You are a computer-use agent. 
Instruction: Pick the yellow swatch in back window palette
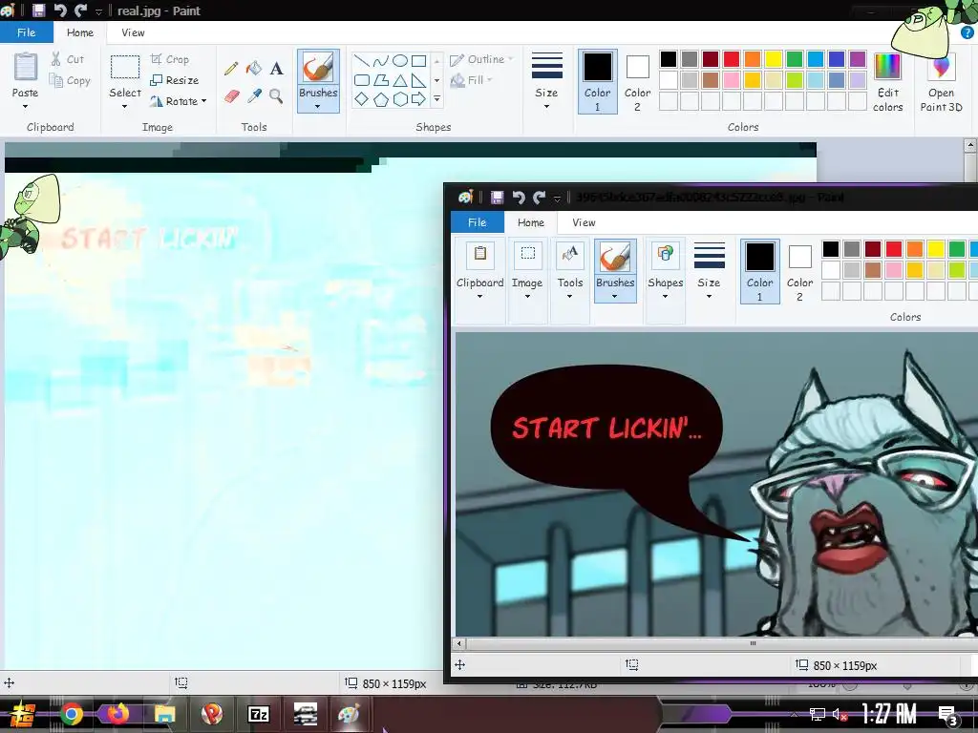point(774,58)
